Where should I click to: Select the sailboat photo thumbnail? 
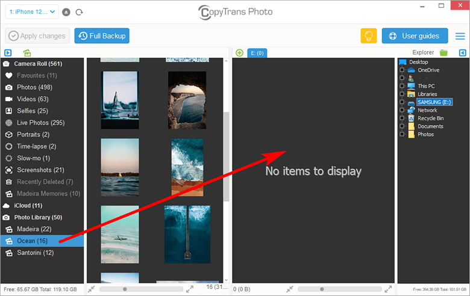[x=120, y=100]
